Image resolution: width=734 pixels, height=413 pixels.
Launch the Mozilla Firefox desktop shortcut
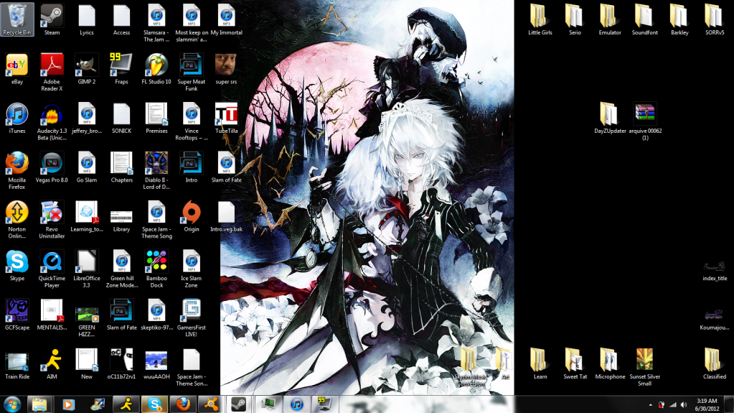click(17, 170)
